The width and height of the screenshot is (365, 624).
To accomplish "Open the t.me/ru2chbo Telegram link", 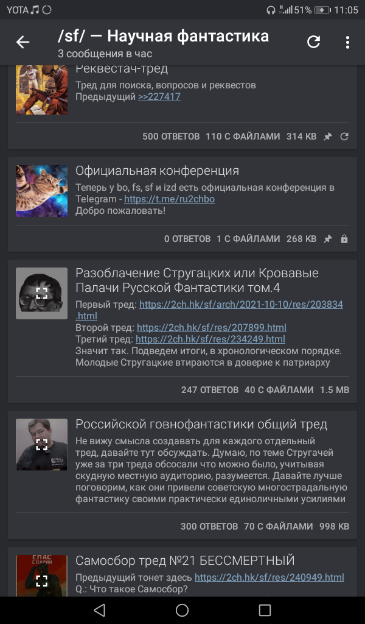I will (169, 199).
